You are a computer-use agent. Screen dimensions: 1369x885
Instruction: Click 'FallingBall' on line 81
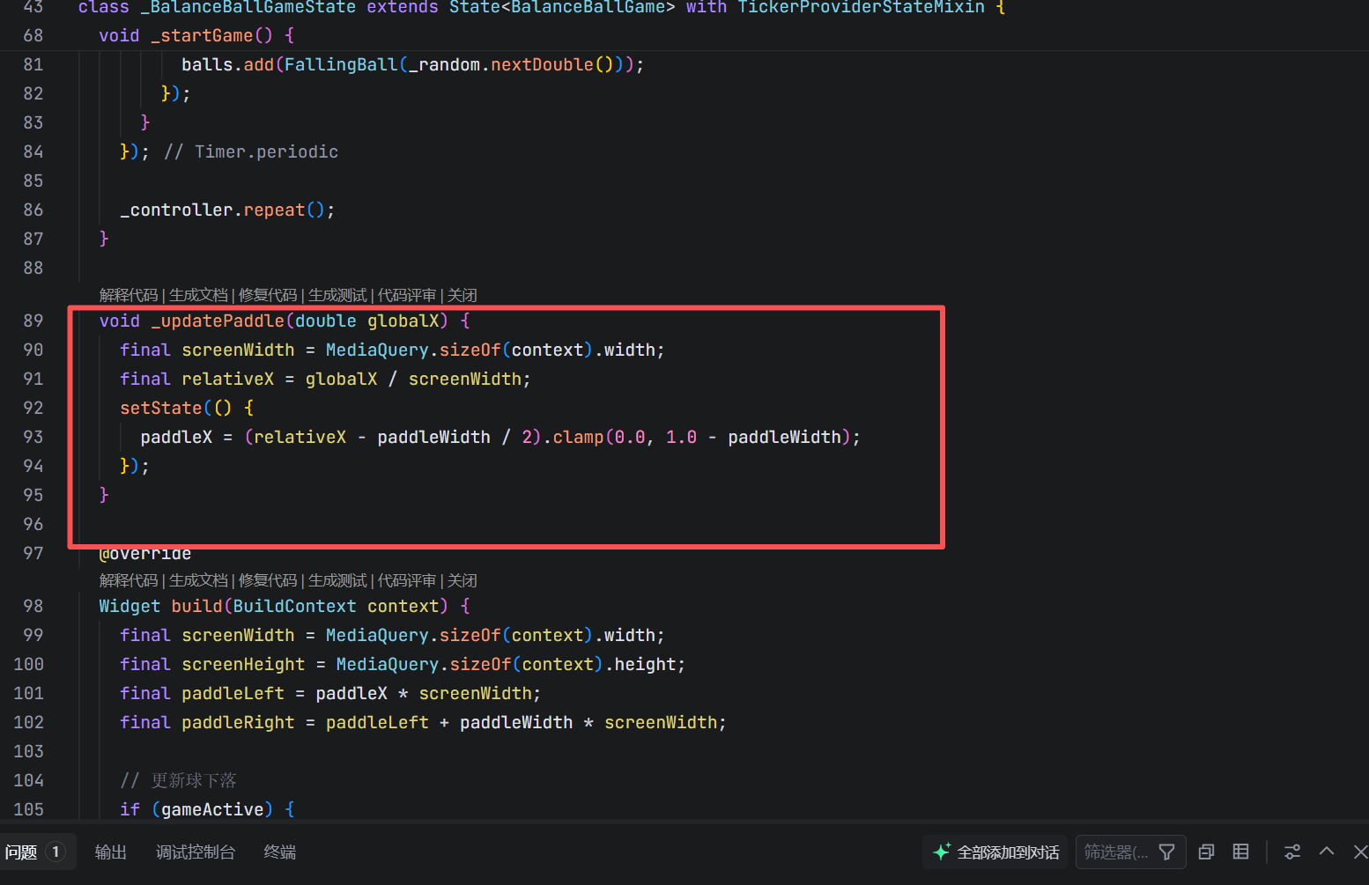(x=341, y=64)
